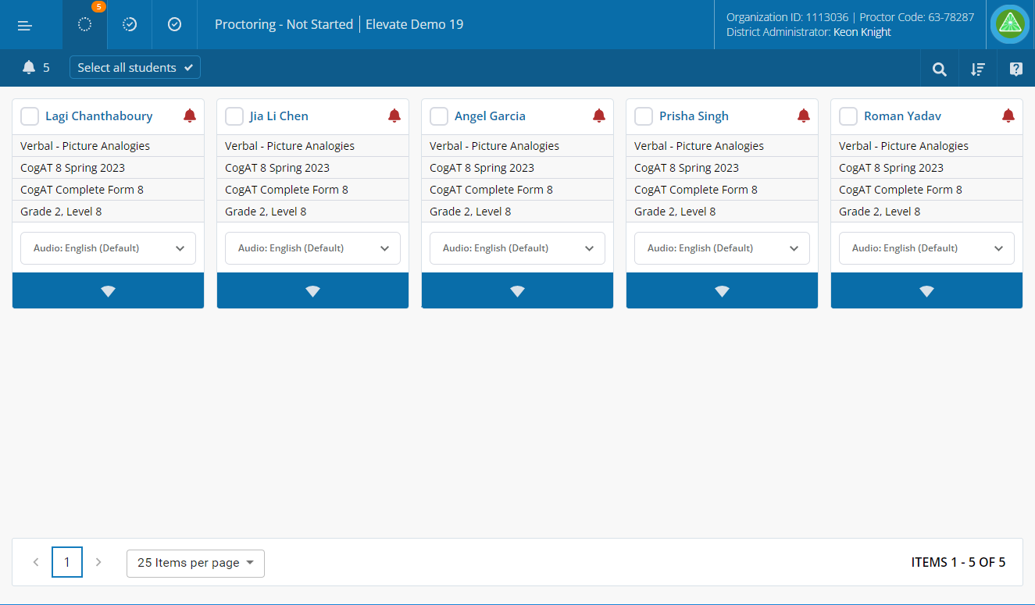Open the help question mark icon
1035x605 pixels.
1015,69
